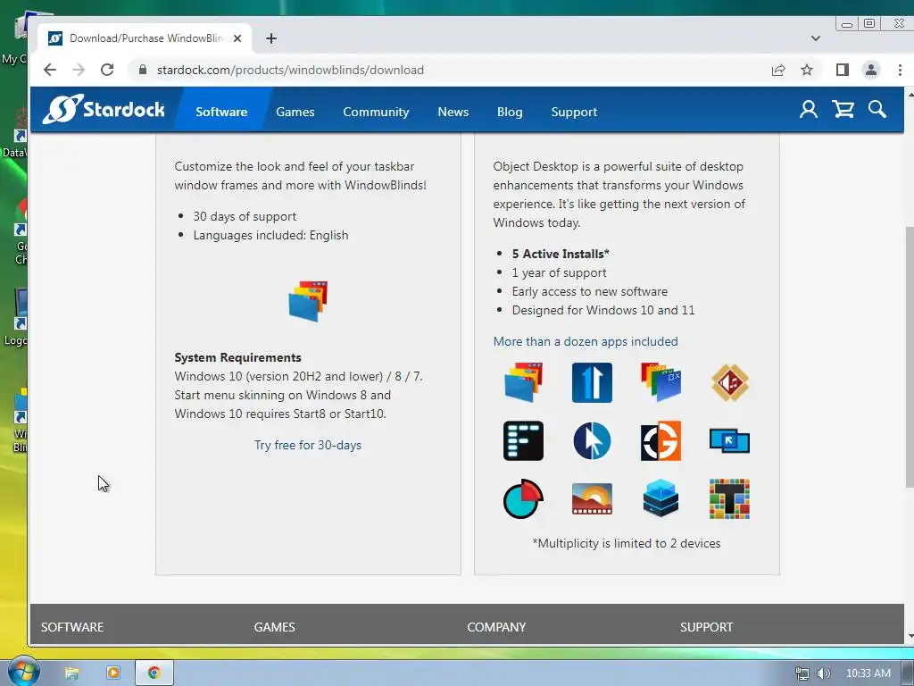Image resolution: width=914 pixels, height=686 pixels.
Task: Click the blue up-arrow app icon in the grid
Action: coord(592,382)
